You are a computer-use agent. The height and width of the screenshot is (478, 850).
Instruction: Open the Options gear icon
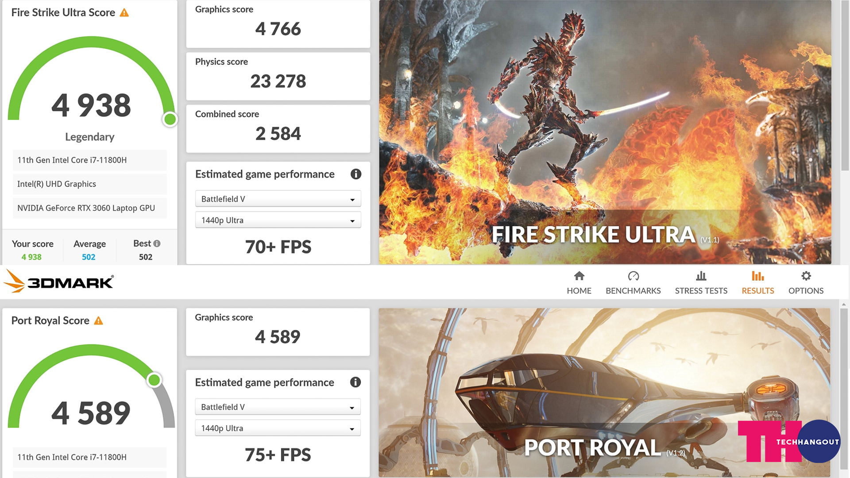(806, 276)
